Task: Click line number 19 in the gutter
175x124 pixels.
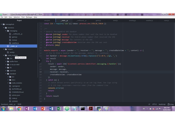Action: click(40, 72)
